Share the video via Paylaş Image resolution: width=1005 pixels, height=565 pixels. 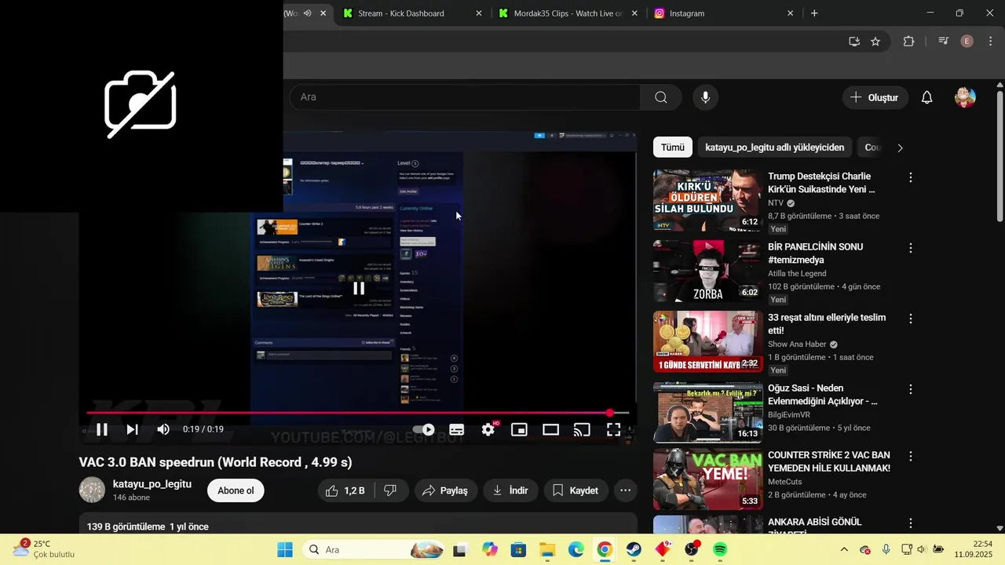point(445,490)
